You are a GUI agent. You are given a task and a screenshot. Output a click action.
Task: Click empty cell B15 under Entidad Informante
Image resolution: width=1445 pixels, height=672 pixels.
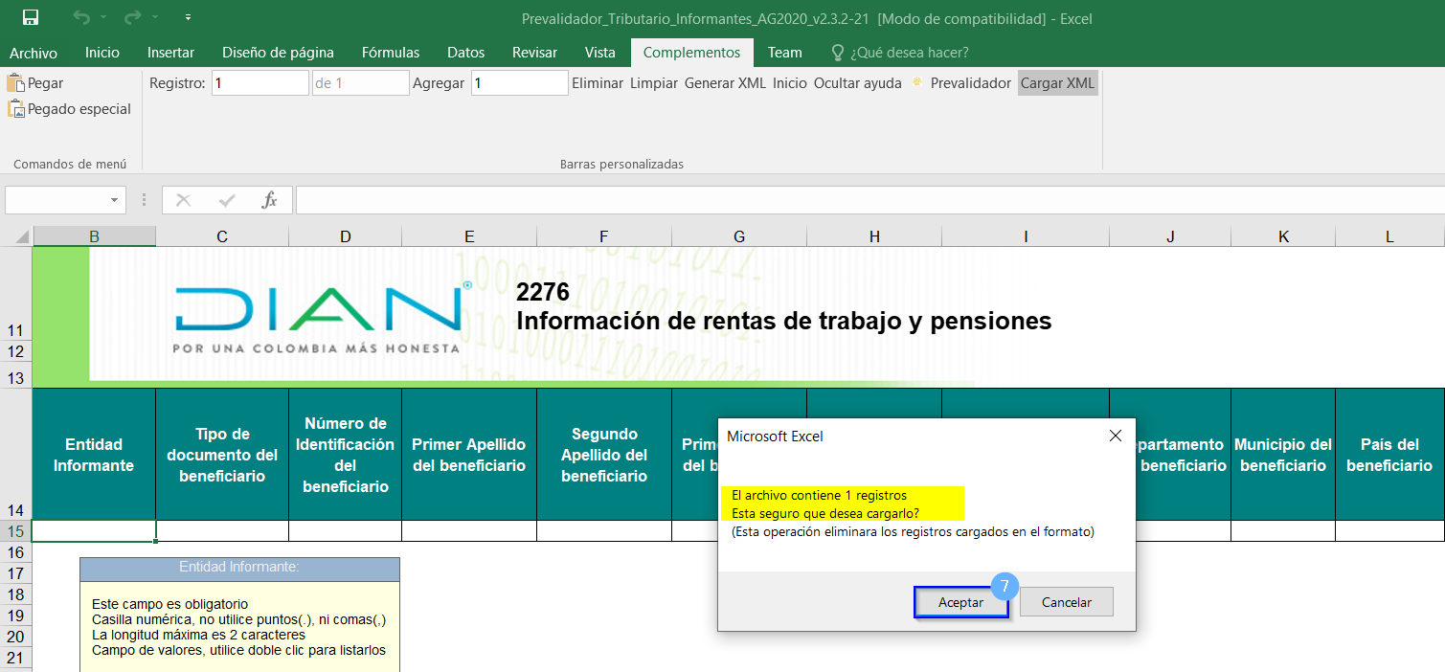94,531
